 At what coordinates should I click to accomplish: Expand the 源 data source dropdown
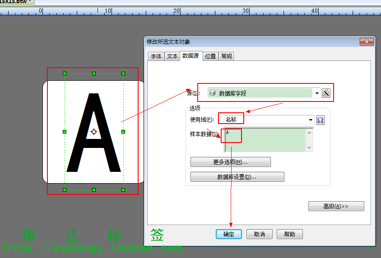coord(317,93)
